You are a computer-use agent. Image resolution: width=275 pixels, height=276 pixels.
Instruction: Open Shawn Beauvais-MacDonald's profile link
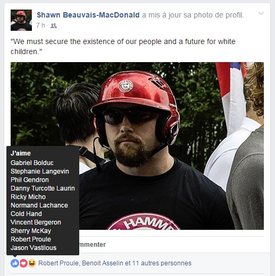(x=88, y=15)
